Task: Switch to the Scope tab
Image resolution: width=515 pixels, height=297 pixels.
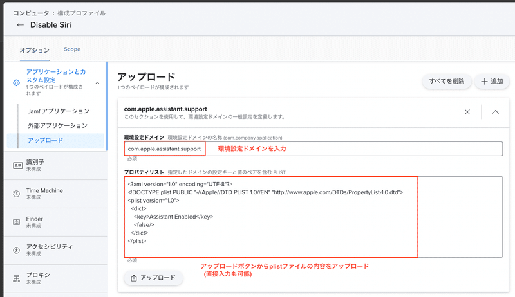Action: (72, 49)
